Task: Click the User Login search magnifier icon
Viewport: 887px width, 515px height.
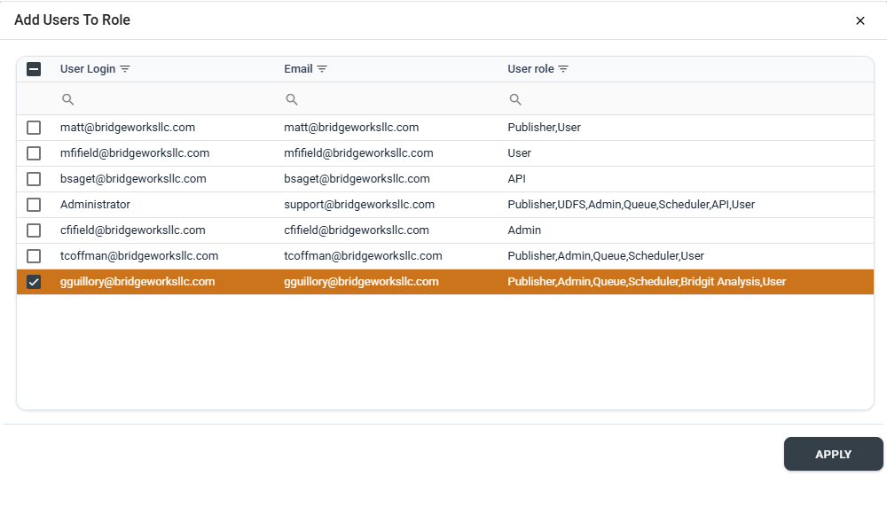Action: [68, 99]
